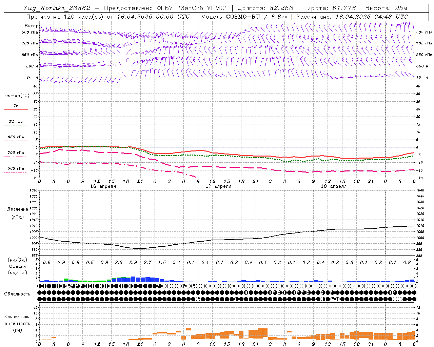Click the Высота: 95м label

point(386,8)
